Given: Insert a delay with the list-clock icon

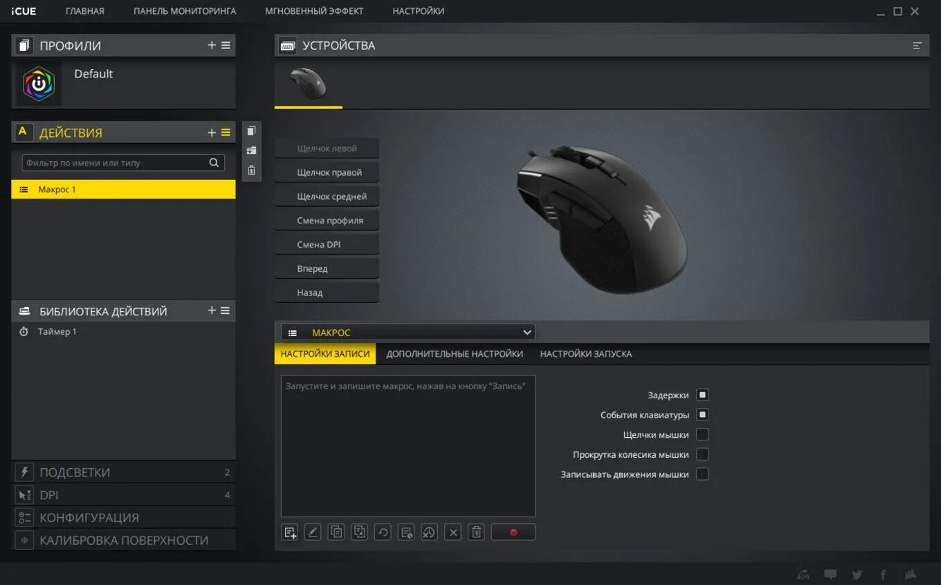Looking at the screenshot, I should [x=406, y=532].
